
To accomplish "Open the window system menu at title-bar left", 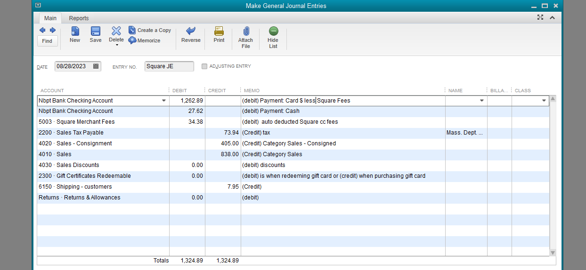I will coord(38,6).
